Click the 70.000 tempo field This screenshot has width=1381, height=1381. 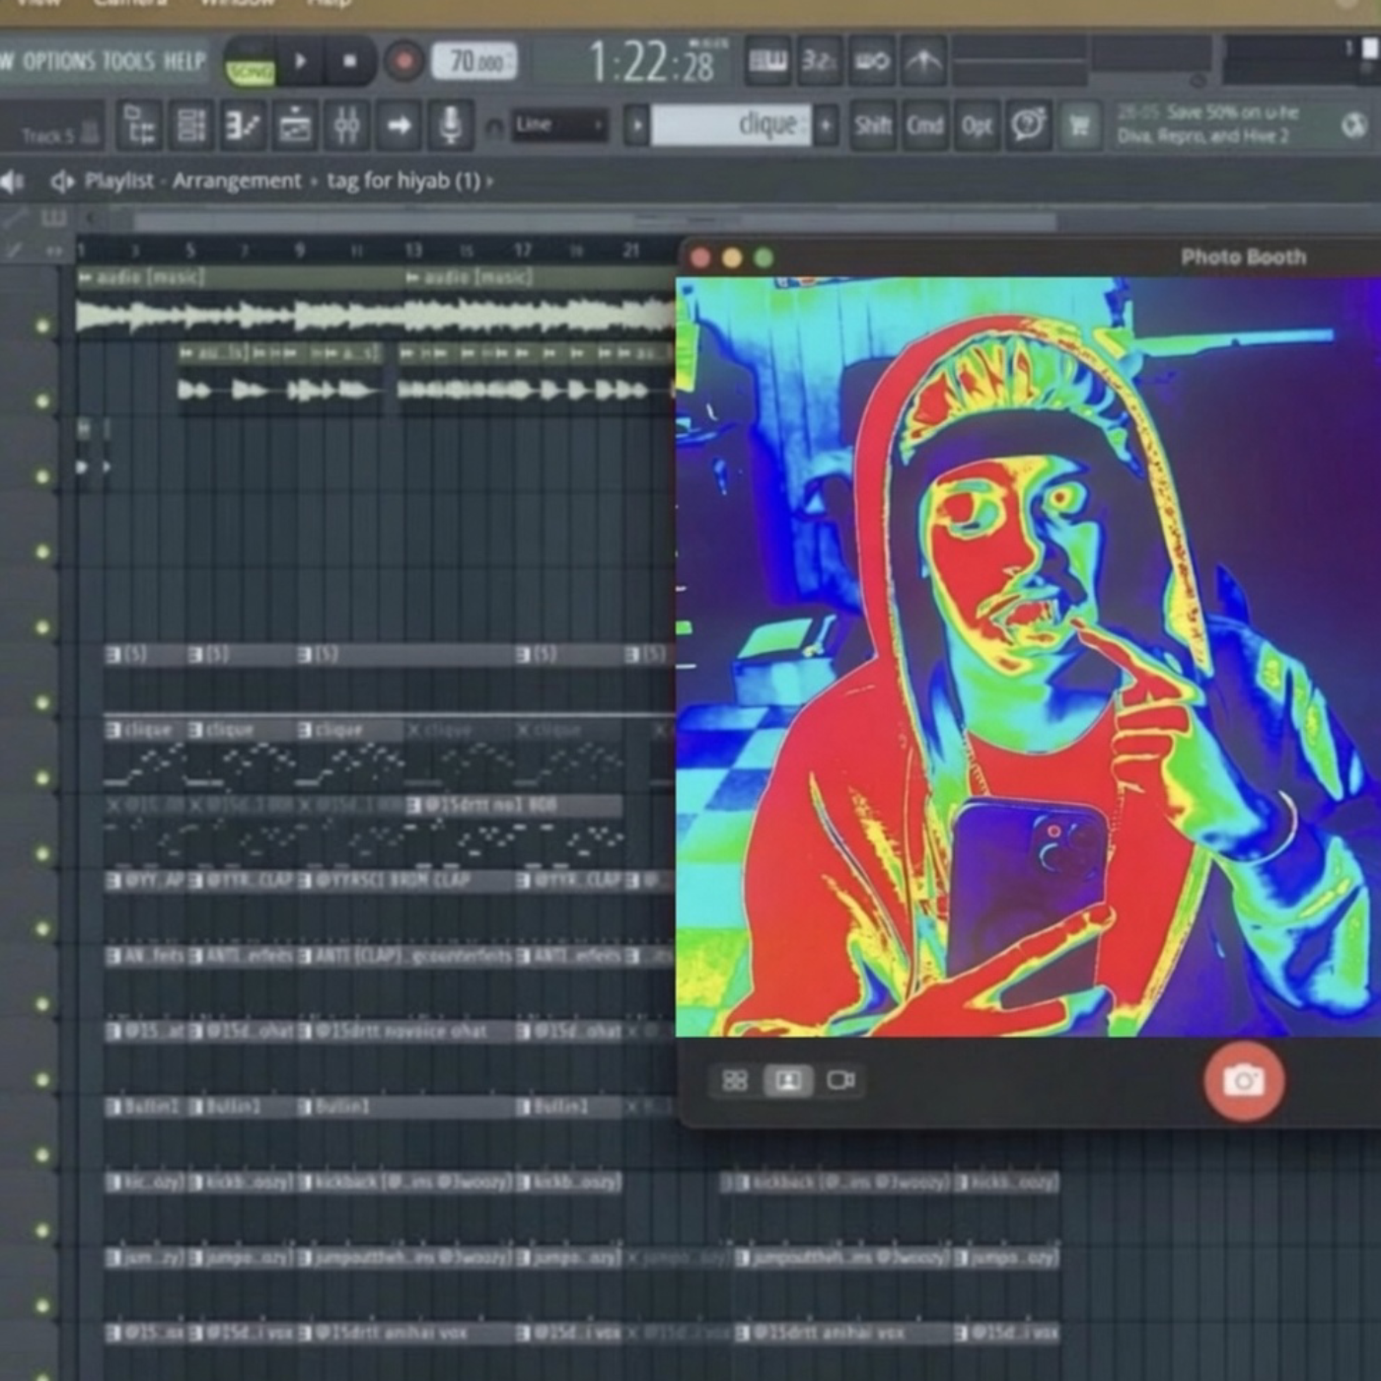click(x=474, y=62)
